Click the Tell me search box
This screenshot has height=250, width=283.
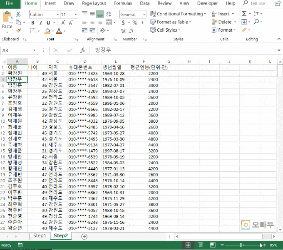[x=254, y=3]
